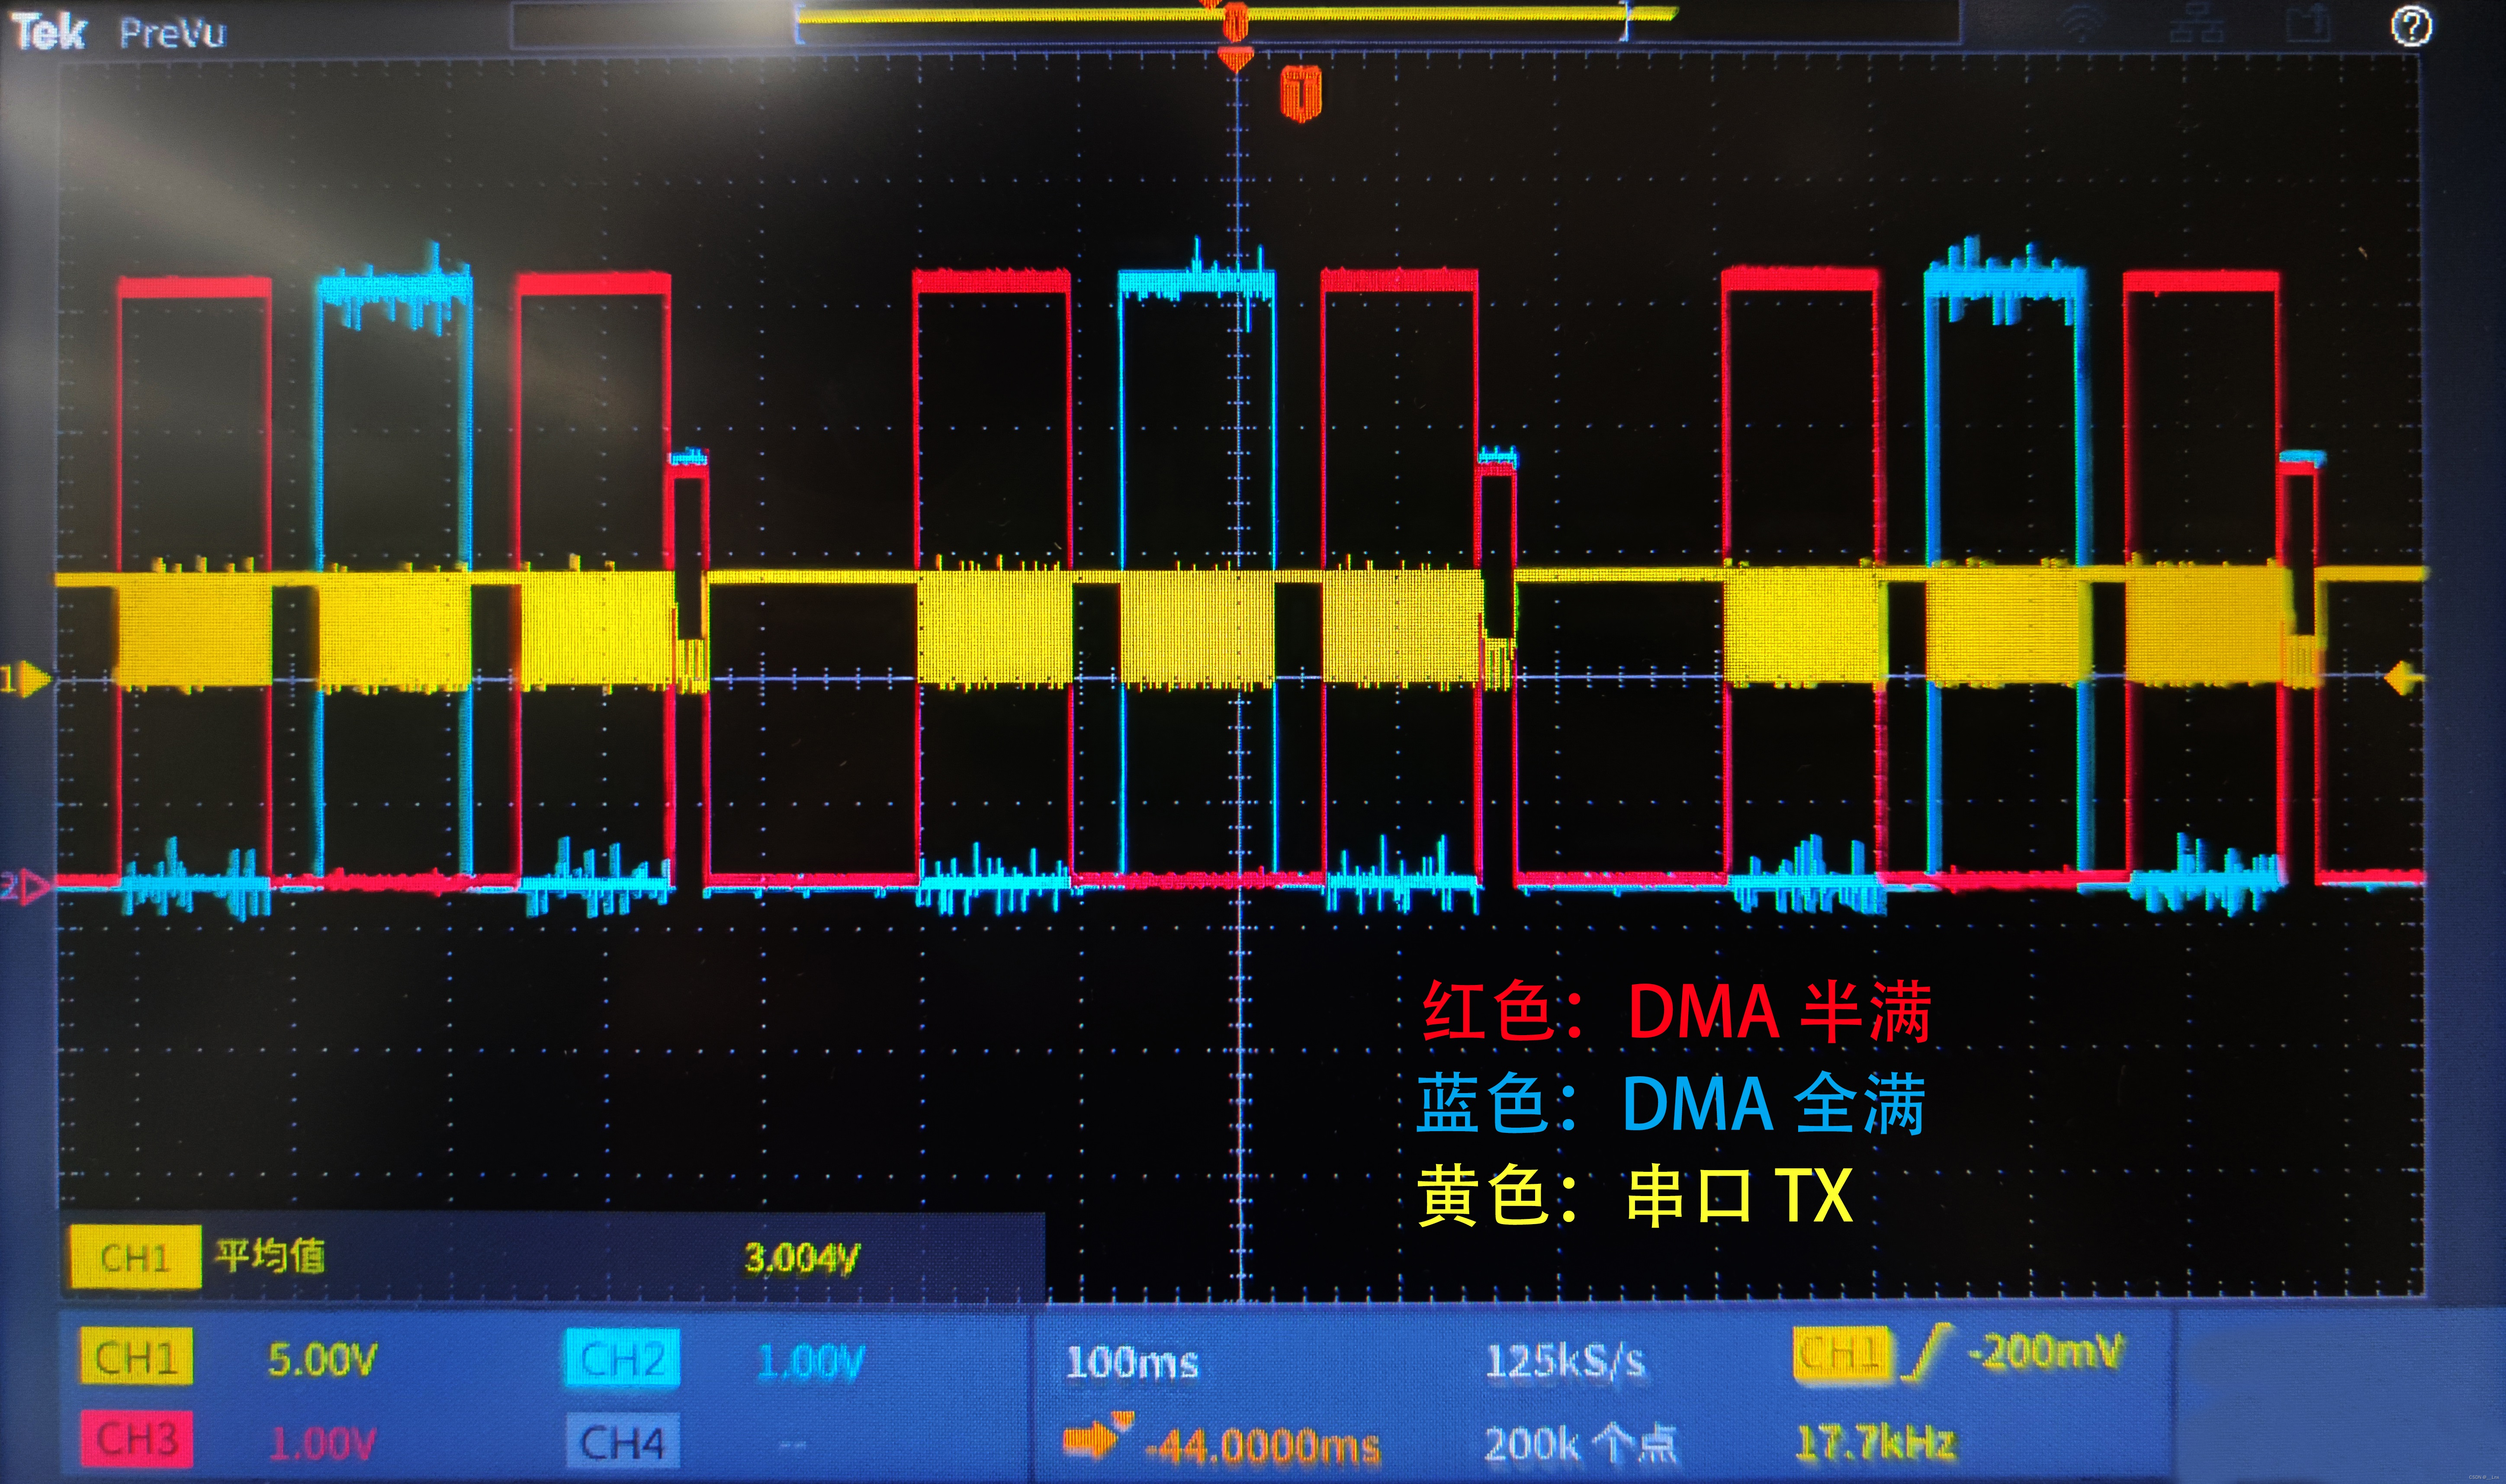Click the PreVu acquisition status label

point(172,34)
